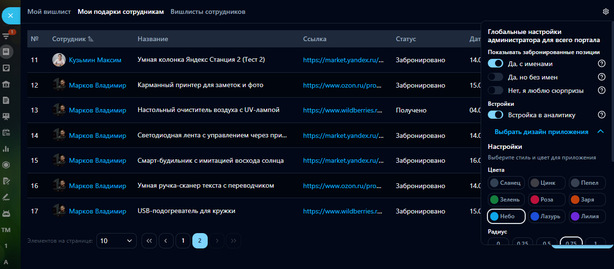This screenshot has width=614, height=269.
Task: Switch to the "Мой вишлист" tab
Action: 49,11
